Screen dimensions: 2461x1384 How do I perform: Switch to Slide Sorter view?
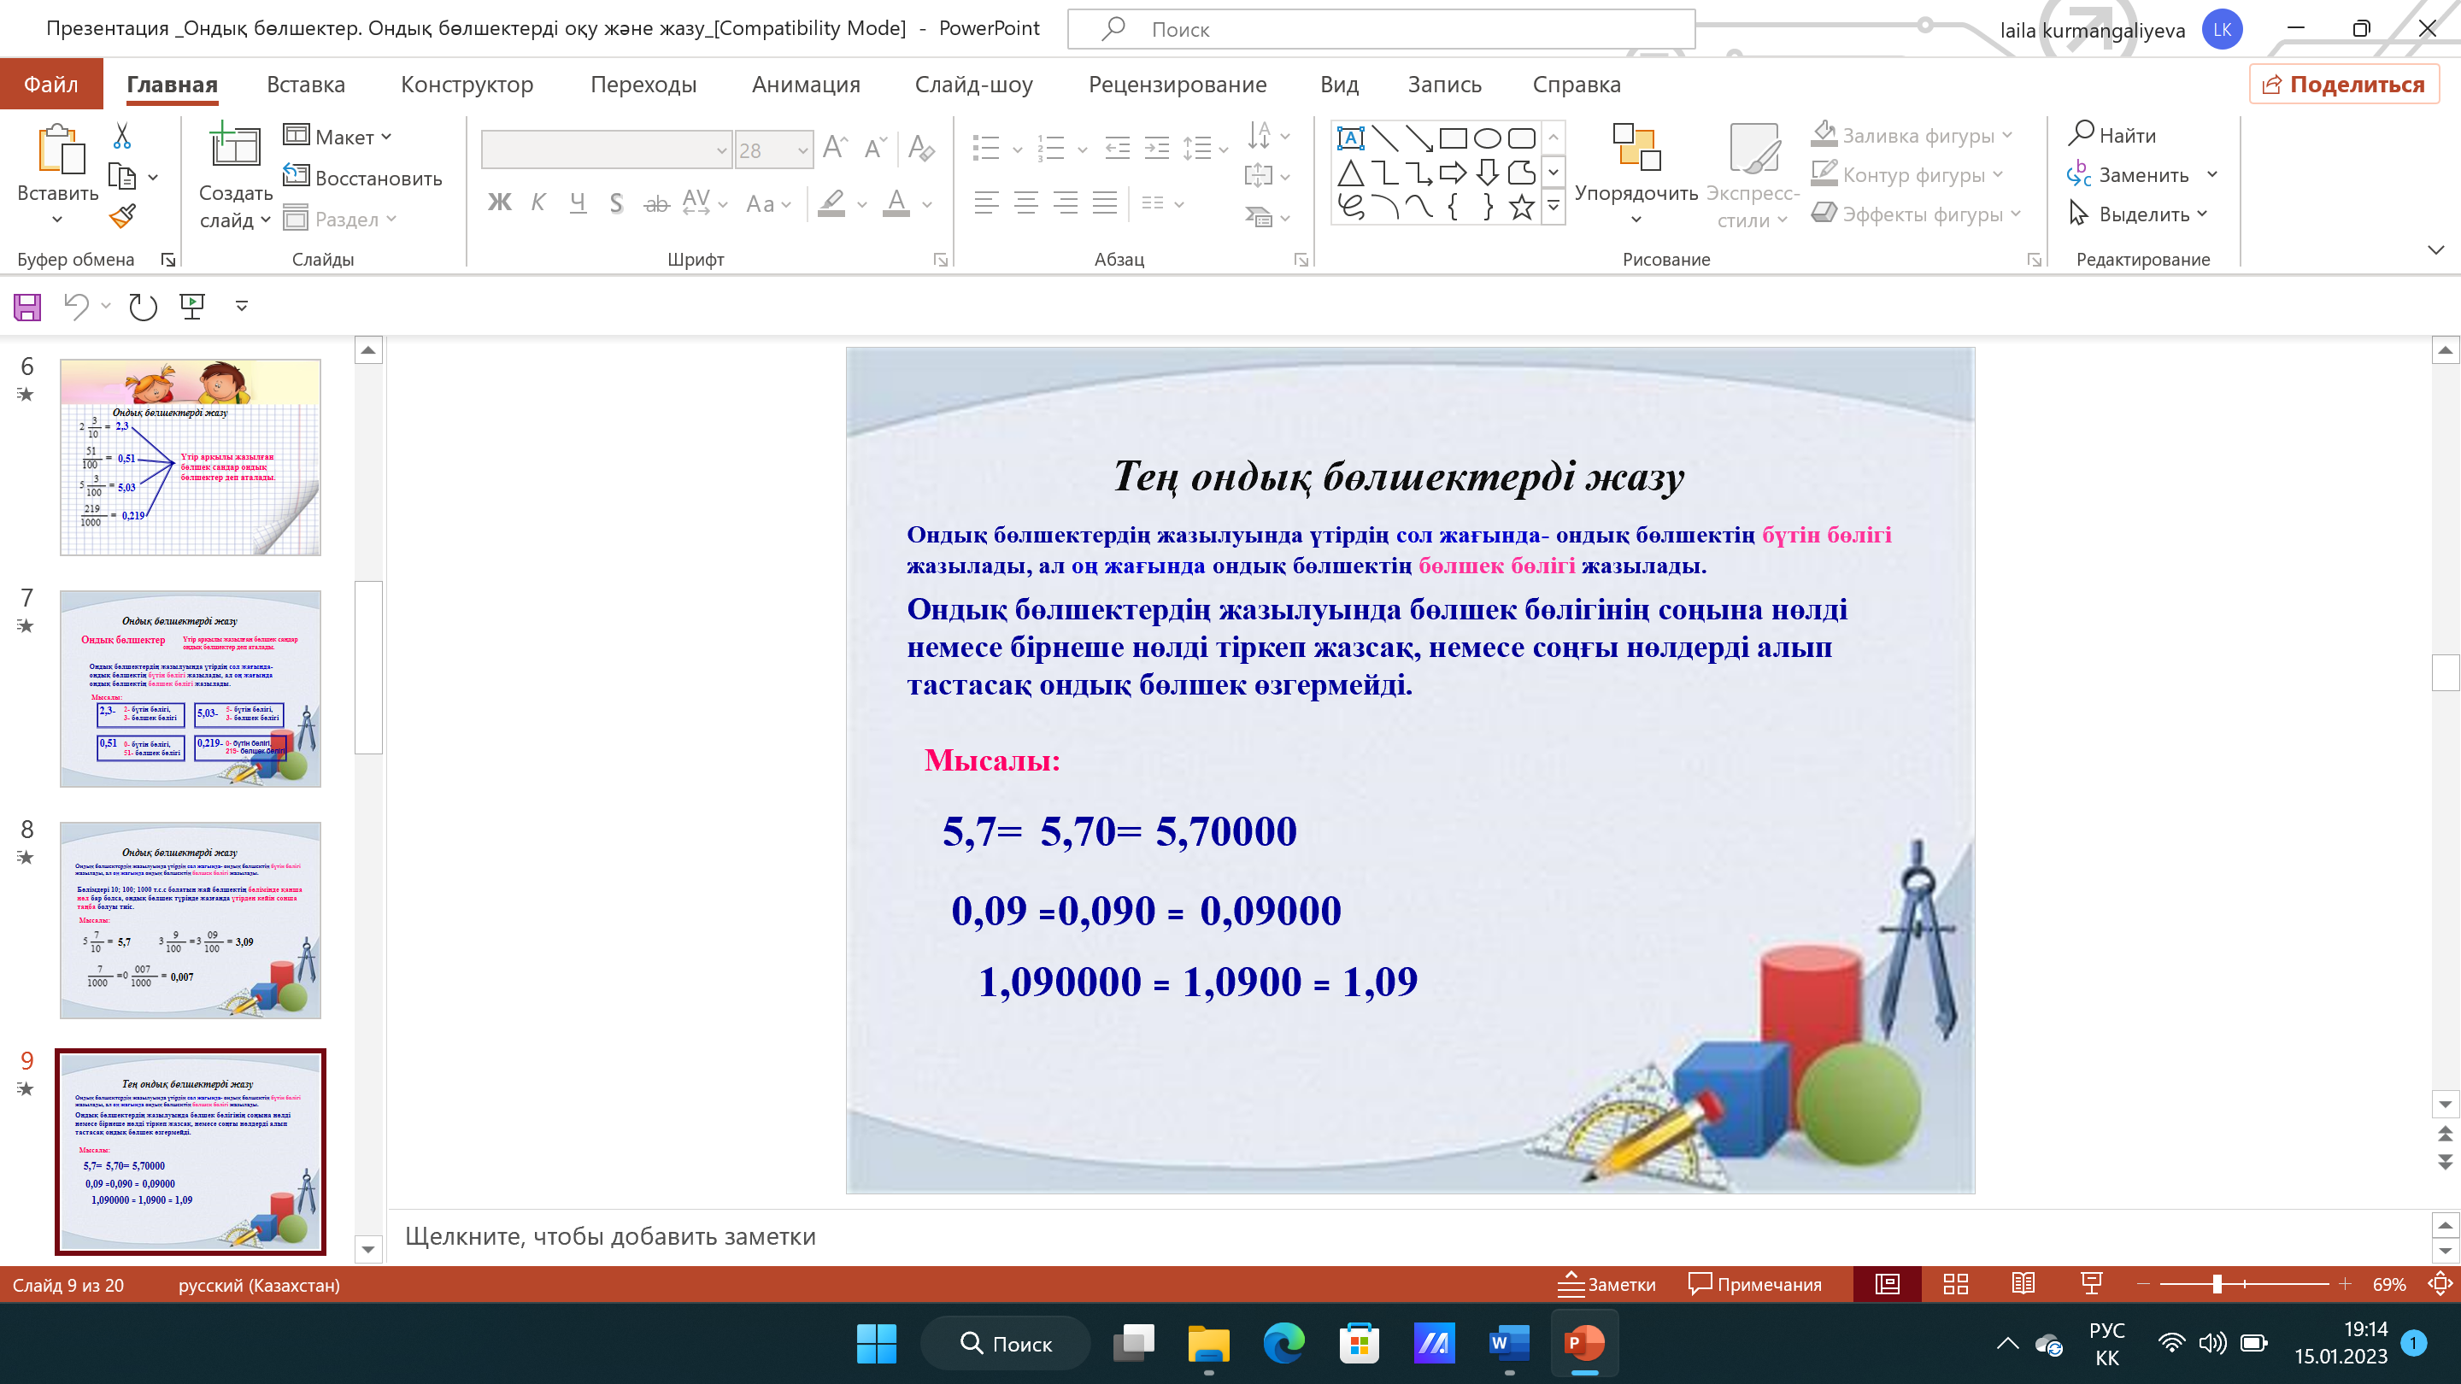point(1956,1285)
